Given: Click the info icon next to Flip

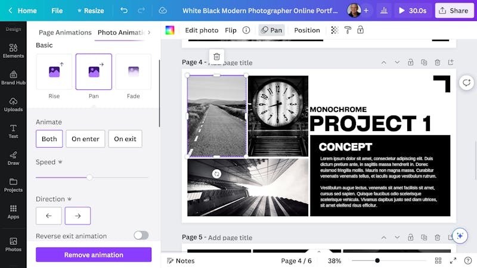Looking at the screenshot, I should click(x=246, y=30).
